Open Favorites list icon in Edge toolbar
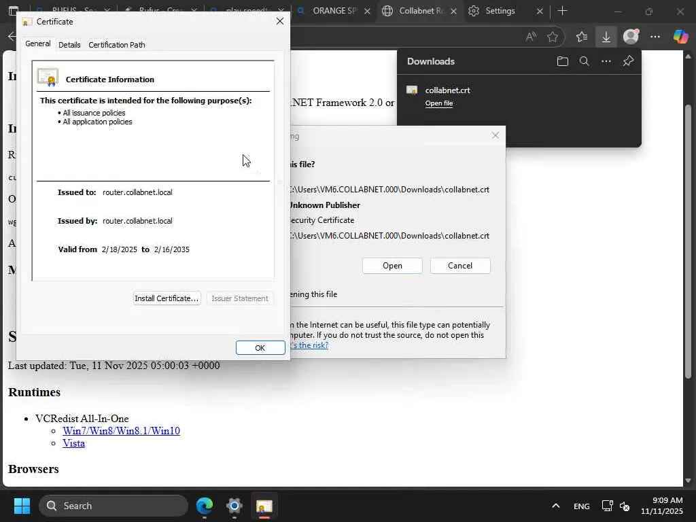Image resolution: width=696 pixels, height=522 pixels. pos(582,37)
